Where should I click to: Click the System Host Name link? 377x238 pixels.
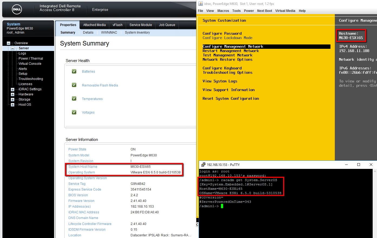[82, 166]
